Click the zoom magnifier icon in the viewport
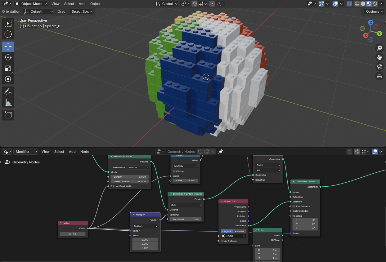Viewport: 386px width, 262px height. (x=379, y=48)
